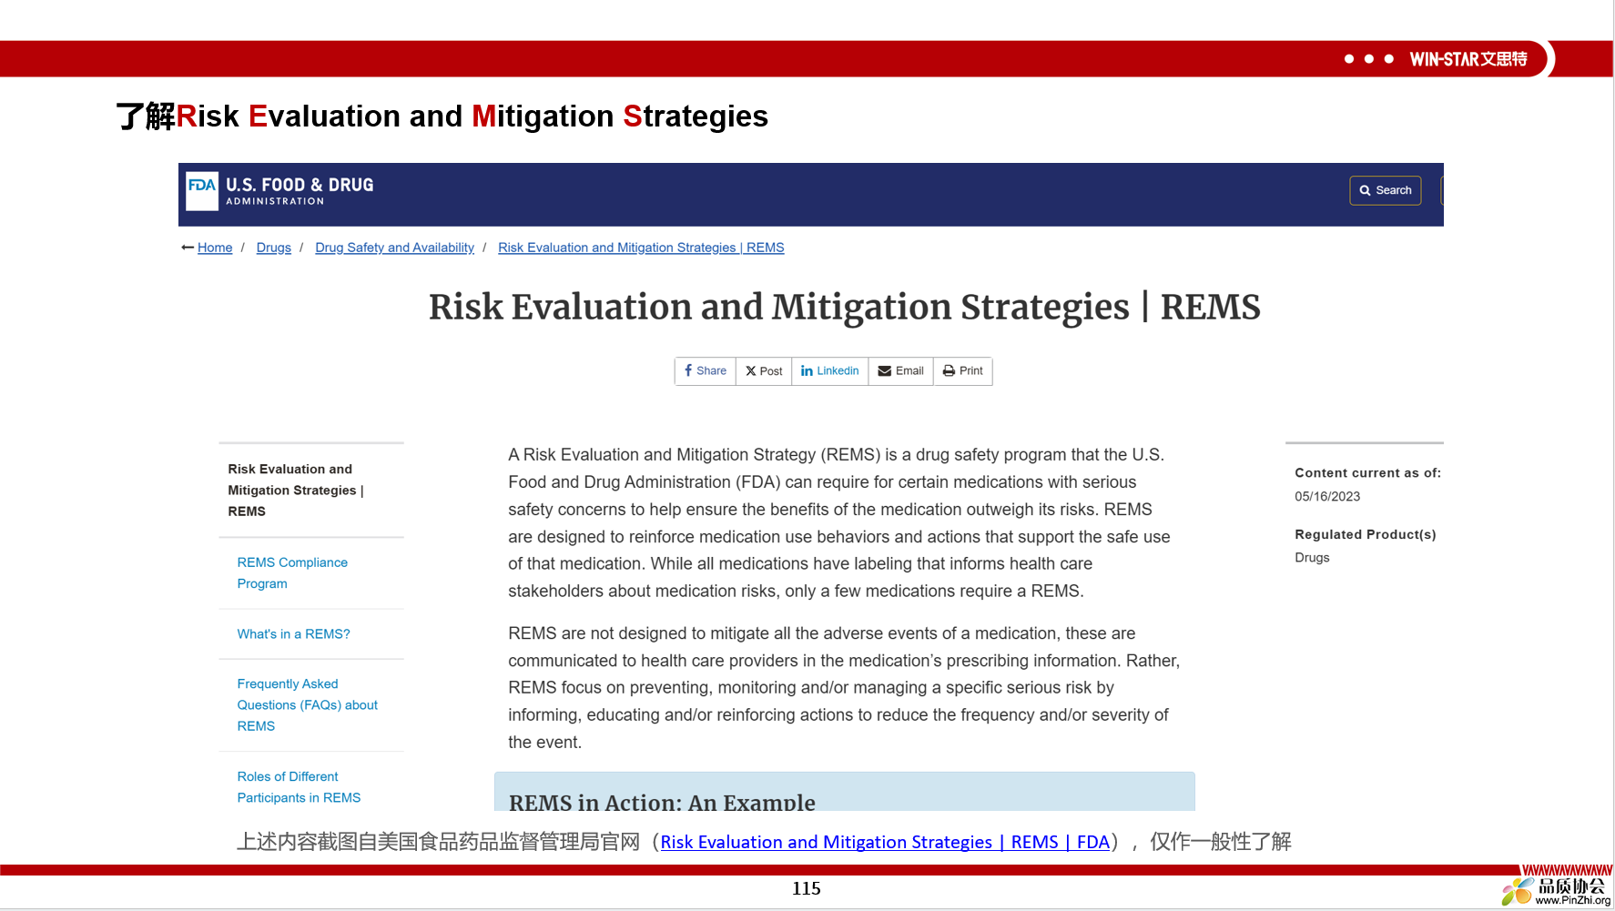Post the page on X

coord(764,371)
